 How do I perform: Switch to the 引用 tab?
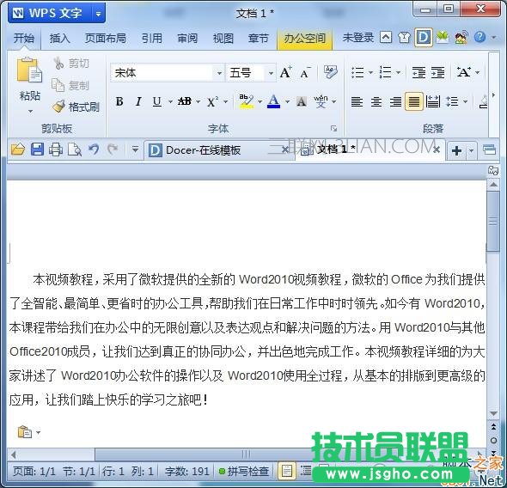pos(151,39)
